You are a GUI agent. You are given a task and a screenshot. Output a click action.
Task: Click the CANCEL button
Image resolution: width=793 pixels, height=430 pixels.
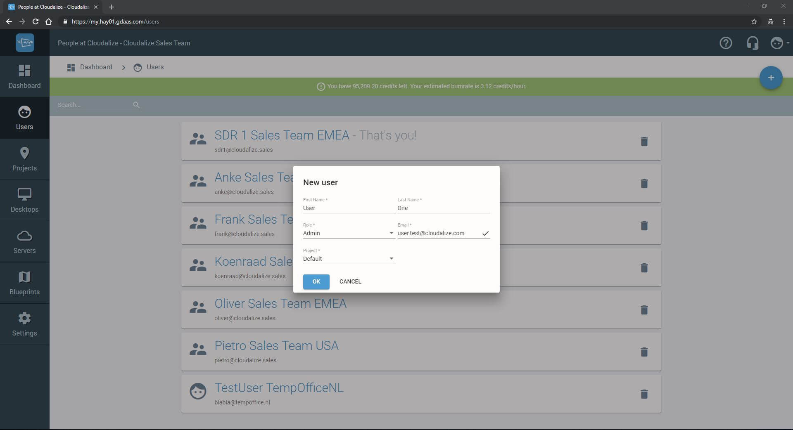pos(350,281)
